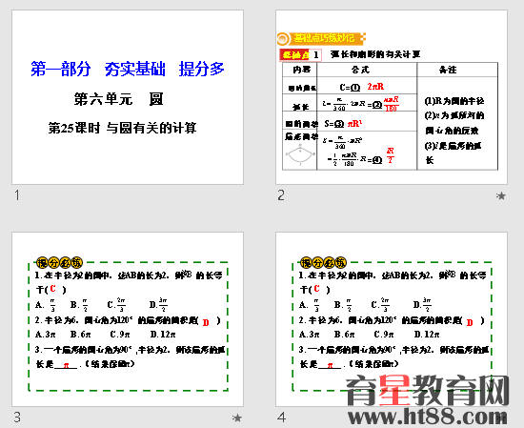Click the 第六单元 圆 heading on slide 1
The height and width of the screenshot is (428, 524).
(x=119, y=99)
